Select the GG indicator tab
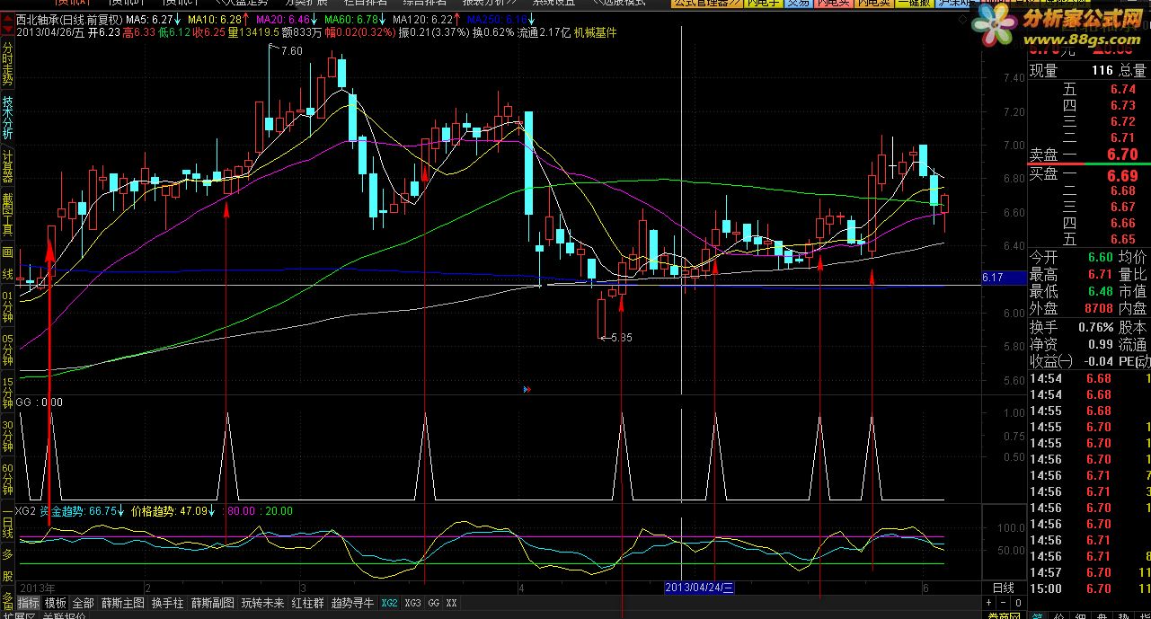This screenshot has width=1151, height=619. pyautogui.click(x=434, y=603)
